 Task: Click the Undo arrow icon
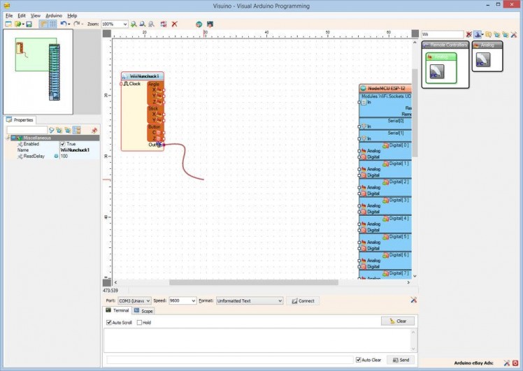tap(63, 24)
